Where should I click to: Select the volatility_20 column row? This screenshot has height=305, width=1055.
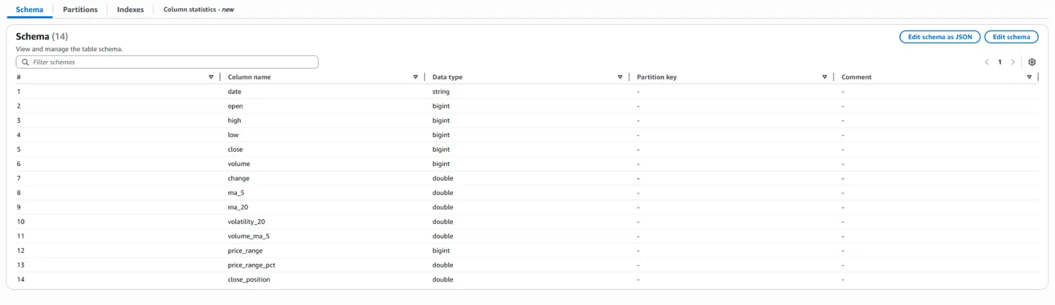point(251,222)
